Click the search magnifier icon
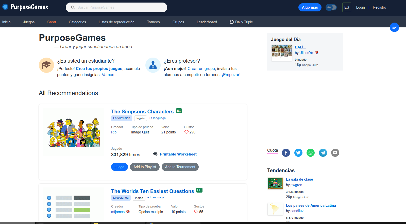Screen dimensions: 406x224 [x=73, y=7]
